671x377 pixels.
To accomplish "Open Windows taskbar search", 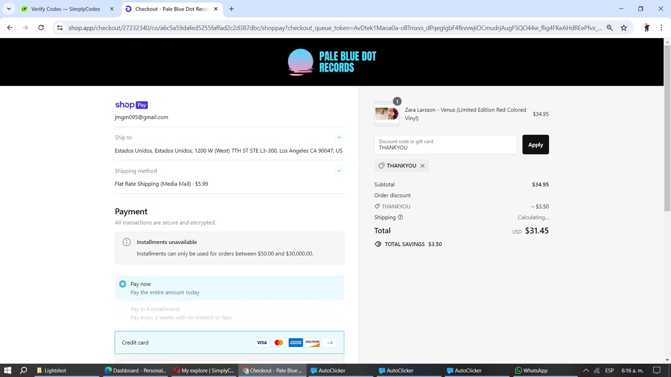I will (x=23, y=370).
